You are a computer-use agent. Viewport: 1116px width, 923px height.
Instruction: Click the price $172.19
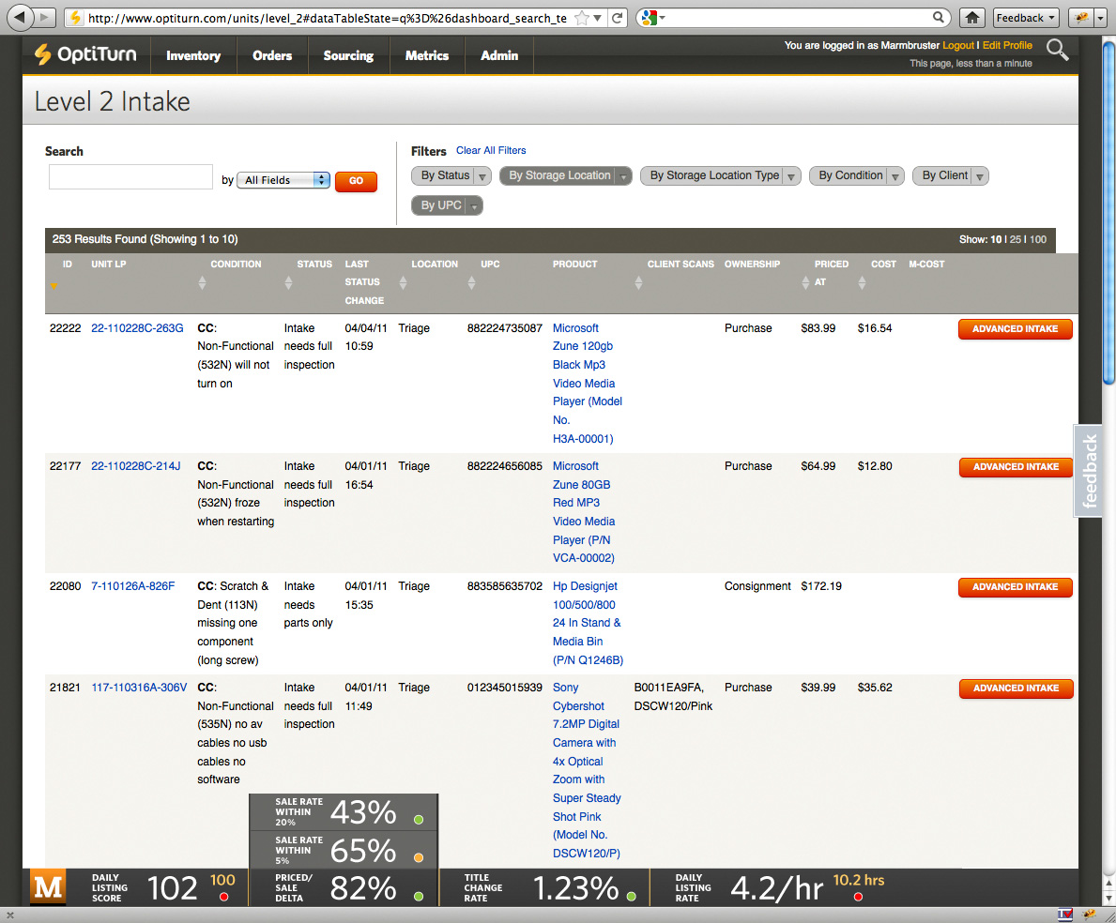[821, 586]
